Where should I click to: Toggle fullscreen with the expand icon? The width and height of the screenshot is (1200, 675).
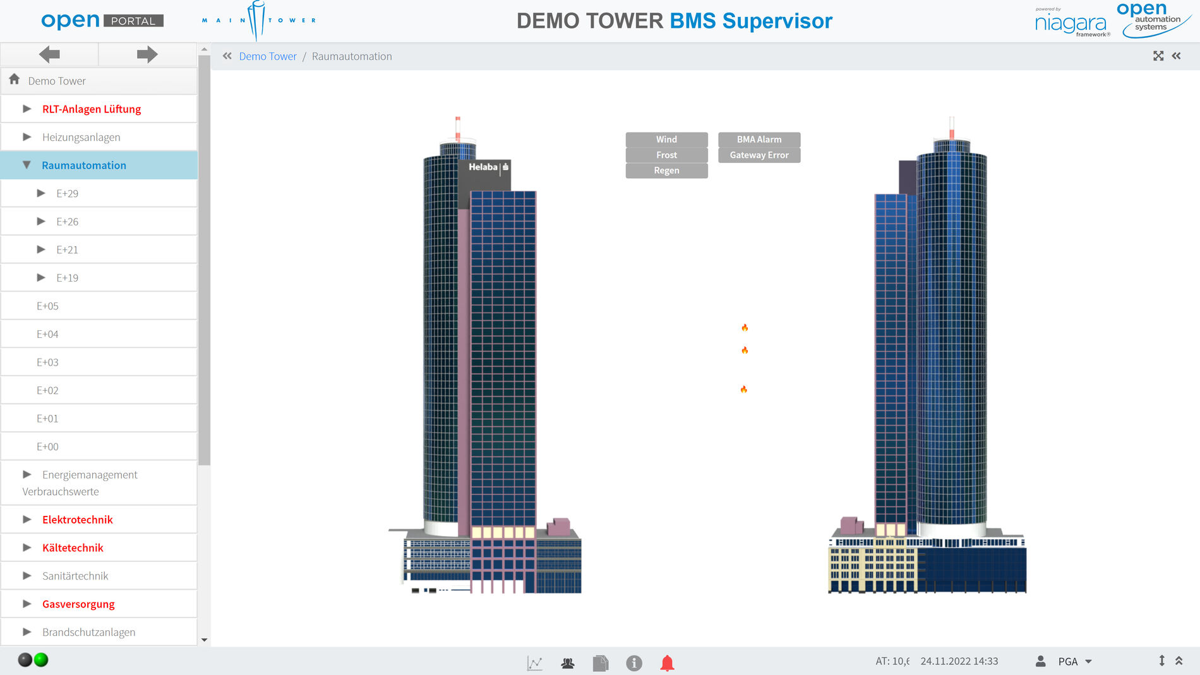click(1158, 56)
